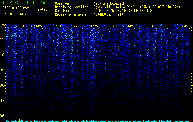Image resolution: width=193 pixels, height=122 pixels.
Task: Click the 'Receiving antenna' field label
Action: tap(71, 14)
